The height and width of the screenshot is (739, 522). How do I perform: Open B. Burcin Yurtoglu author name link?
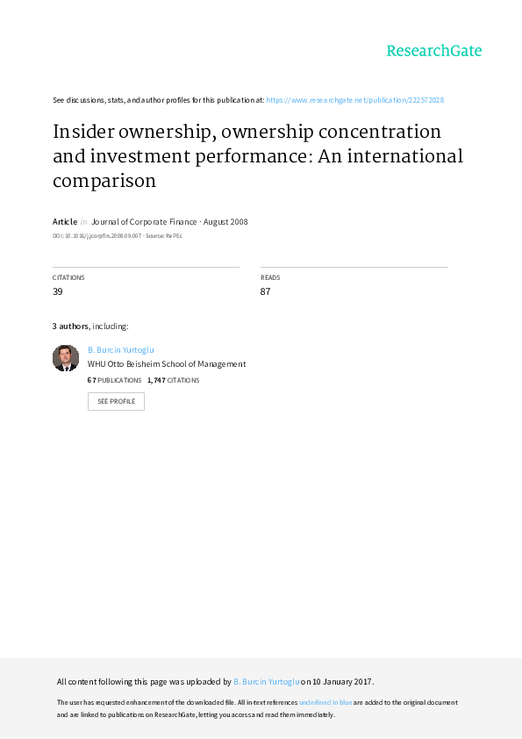[x=120, y=349]
